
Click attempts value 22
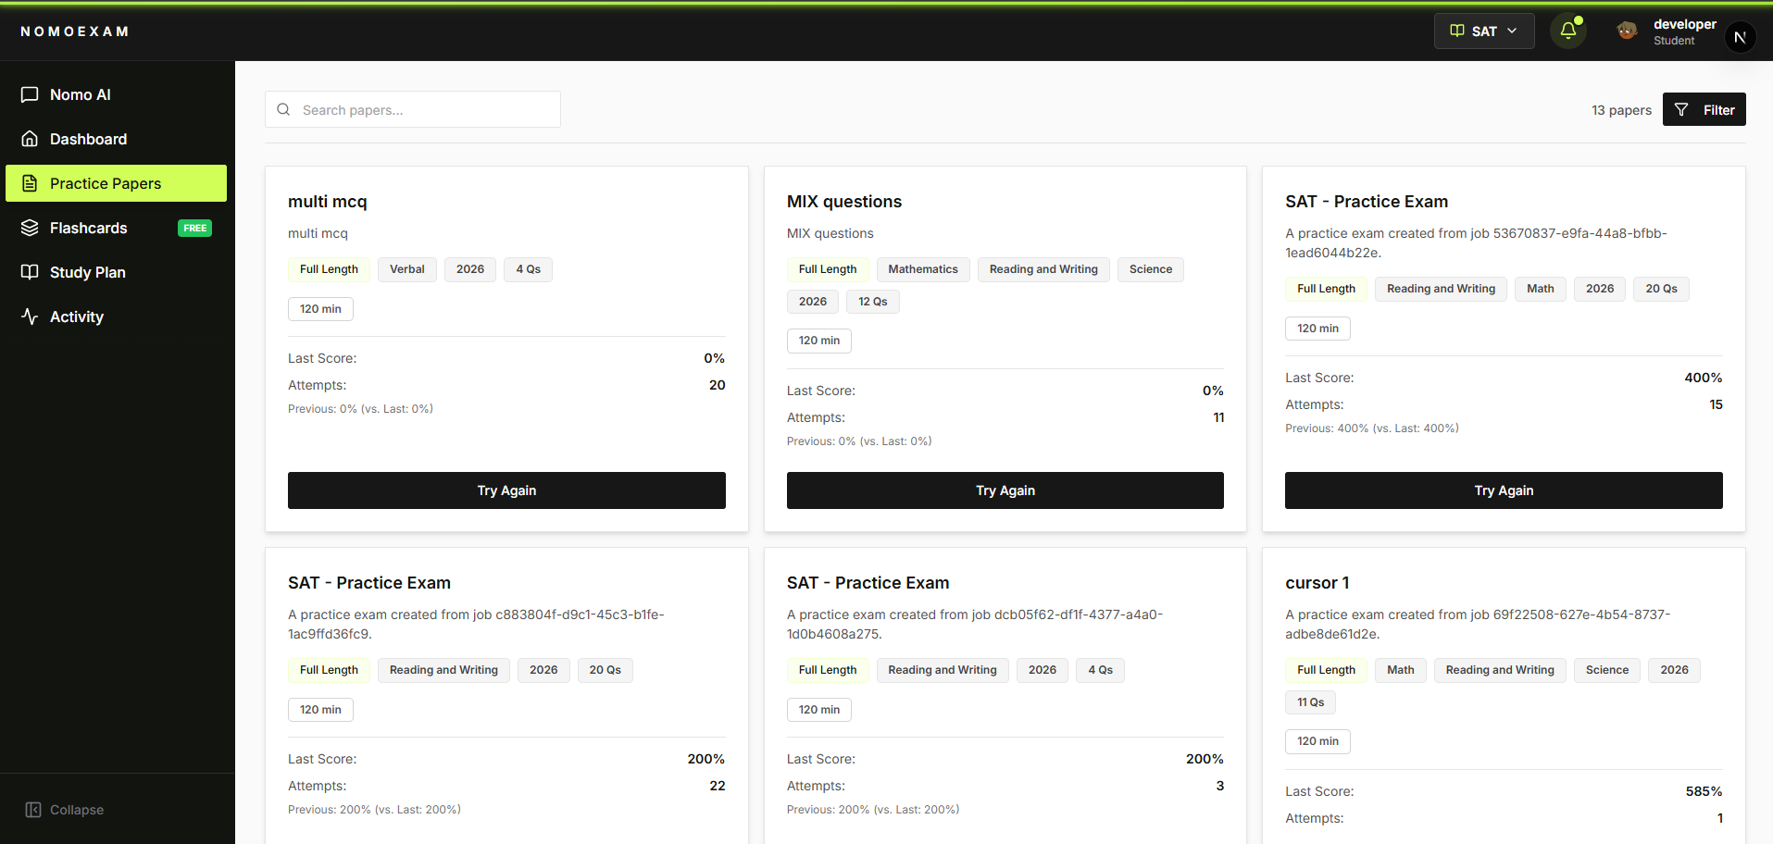pos(718,786)
